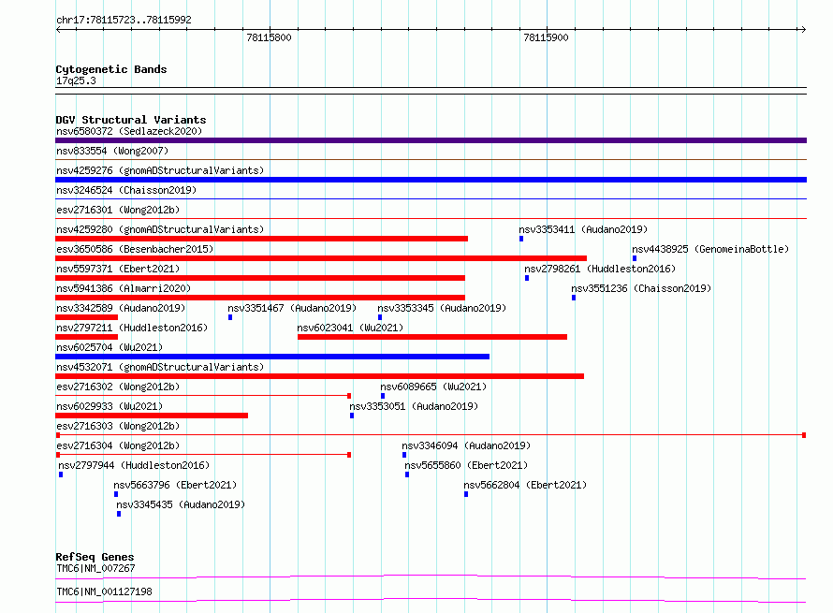Click the blue marker below nsv3353345
The height and width of the screenshot is (613, 833).
(x=380, y=317)
